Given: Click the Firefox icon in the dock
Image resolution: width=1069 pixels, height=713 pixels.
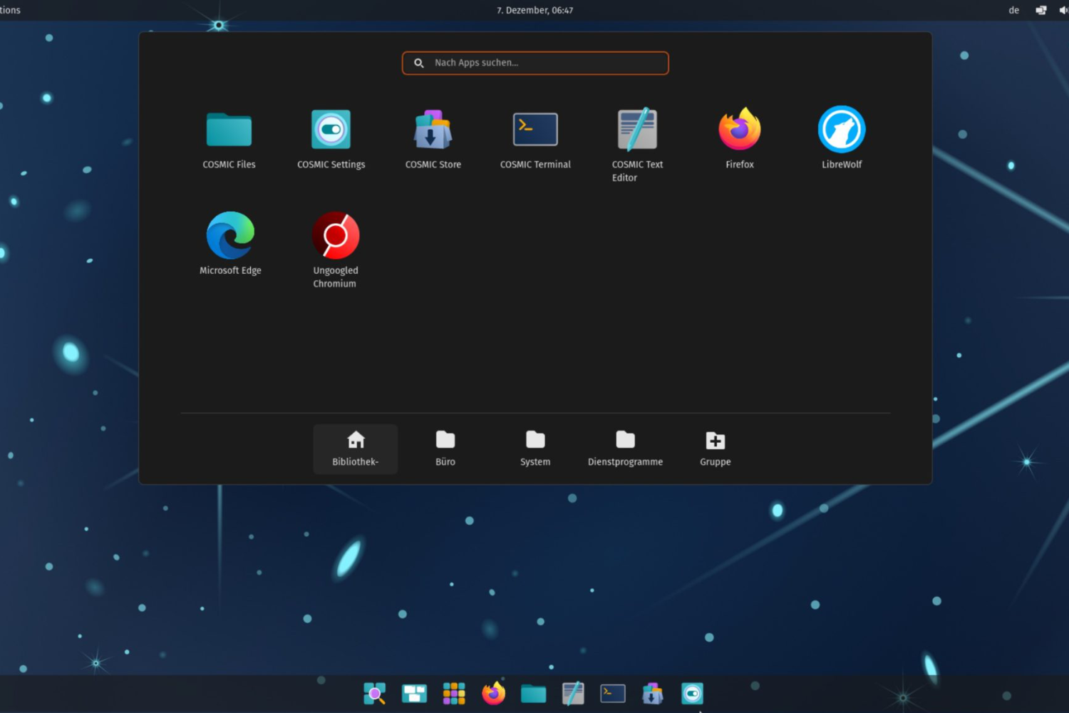Looking at the screenshot, I should coord(493,693).
